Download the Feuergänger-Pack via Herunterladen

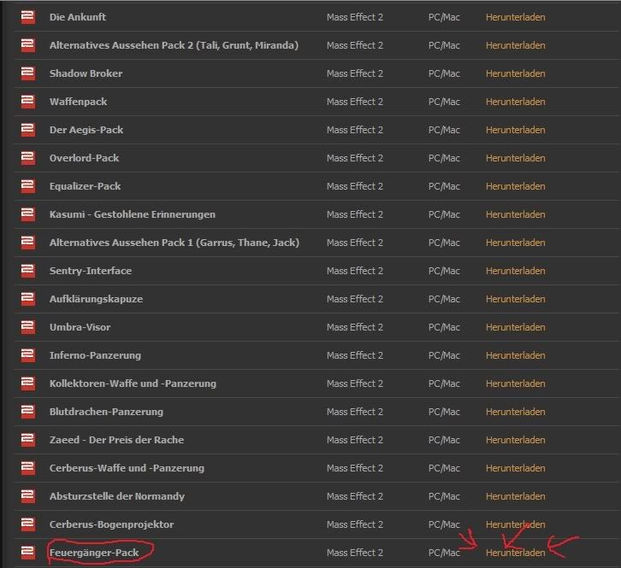(515, 553)
